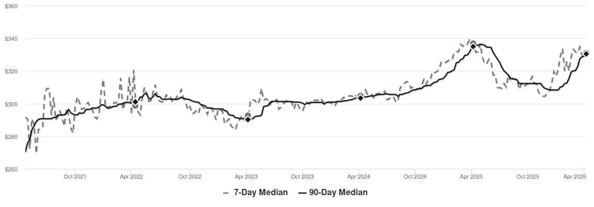Viewport: 594px width, 207px height.
Task: Click the $260 y-axis baseline label
Action: tap(11, 170)
